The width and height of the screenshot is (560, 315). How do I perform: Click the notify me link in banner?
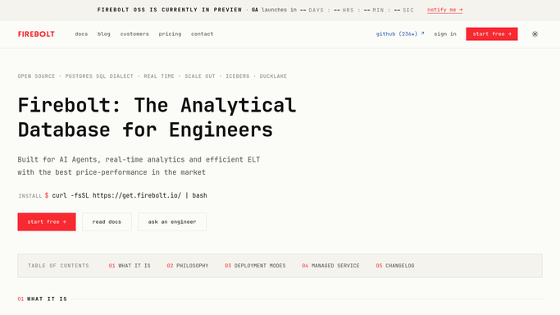click(444, 10)
